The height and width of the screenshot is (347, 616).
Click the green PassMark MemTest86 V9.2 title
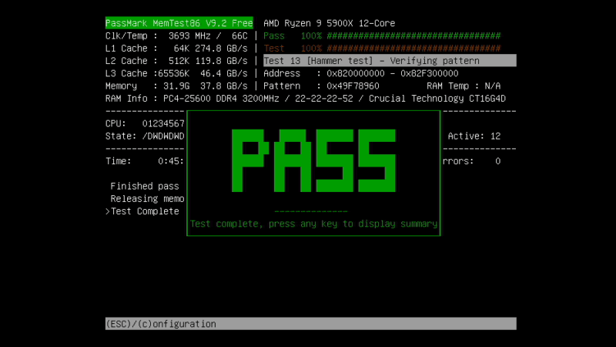(x=179, y=23)
